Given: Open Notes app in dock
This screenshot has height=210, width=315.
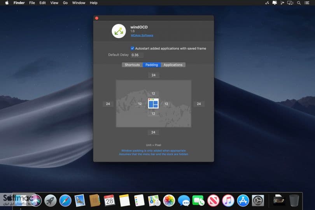Looking at the screenshot, I should tap(124, 200).
